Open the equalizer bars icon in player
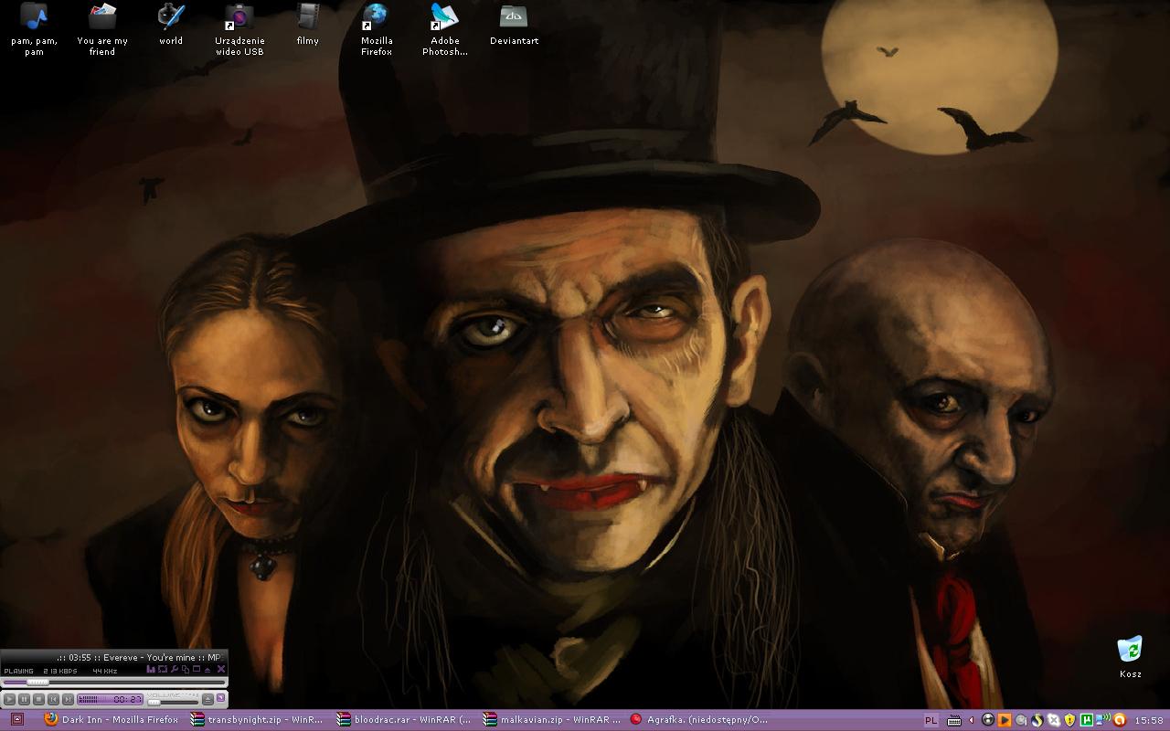Screen dimensions: 1170x731 [x=151, y=669]
